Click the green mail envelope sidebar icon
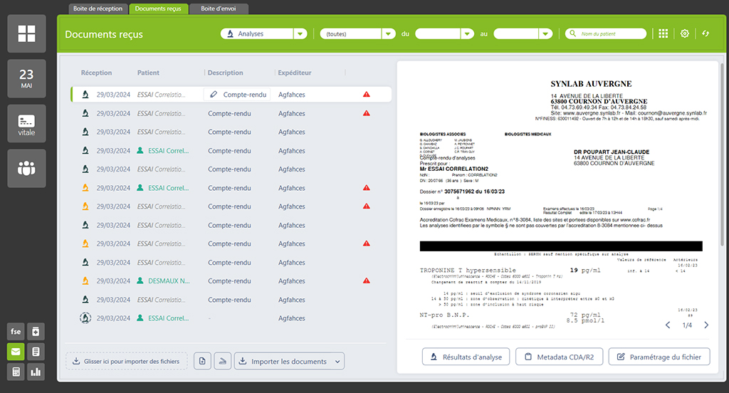Screen dimensions: 729x393 (x=15, y=352)
